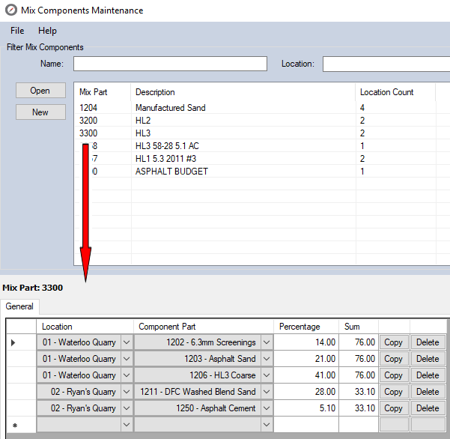450x439 pixels.
Task: Delete the 6.3mm Screenings row
Action: click(428, 342)
